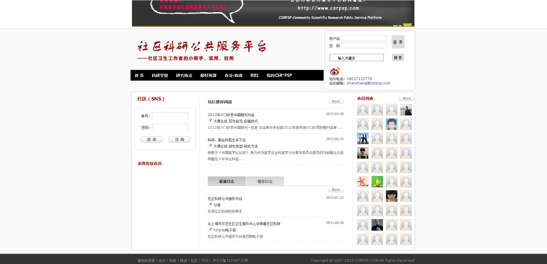Switch to the 推荐日志 tab
Screen dimensions: 547x264
265,181
